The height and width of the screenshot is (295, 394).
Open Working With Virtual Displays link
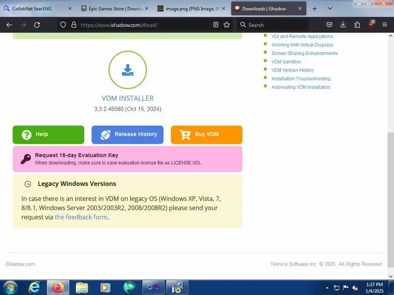tap(302, 45)
